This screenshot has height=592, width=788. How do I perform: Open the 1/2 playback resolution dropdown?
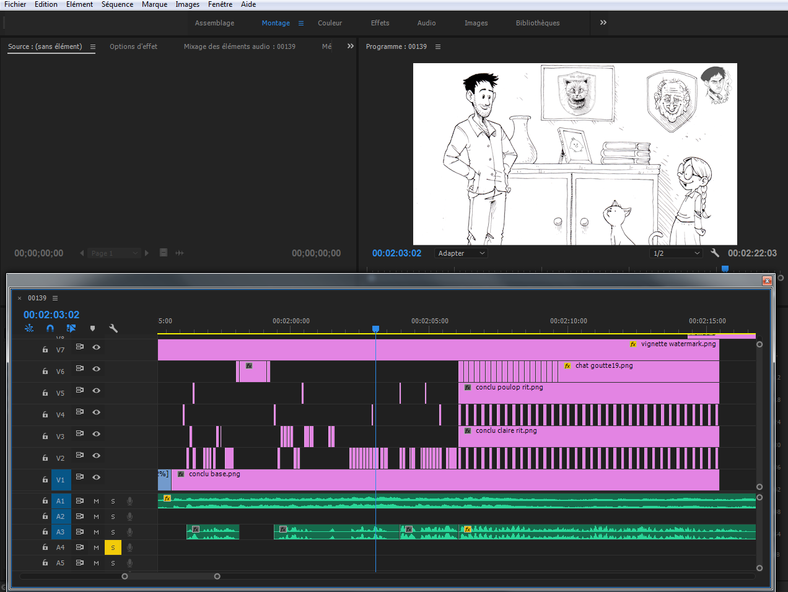coord(676,253)
